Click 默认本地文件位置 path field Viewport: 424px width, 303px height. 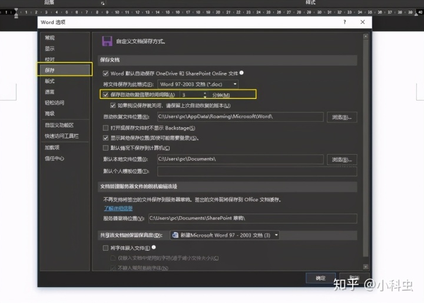pyautogui.click(x=240, y=159)
